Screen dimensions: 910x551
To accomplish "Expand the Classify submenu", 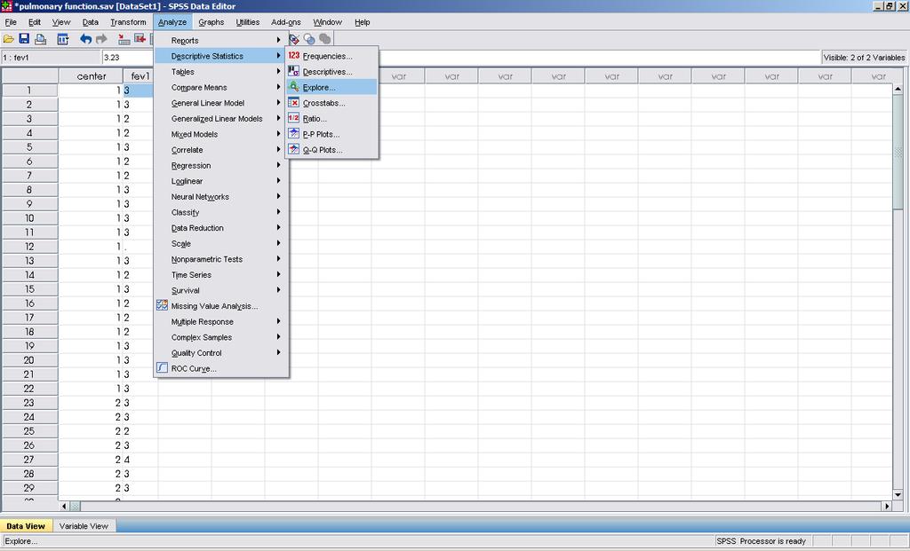I will point(220,213).
